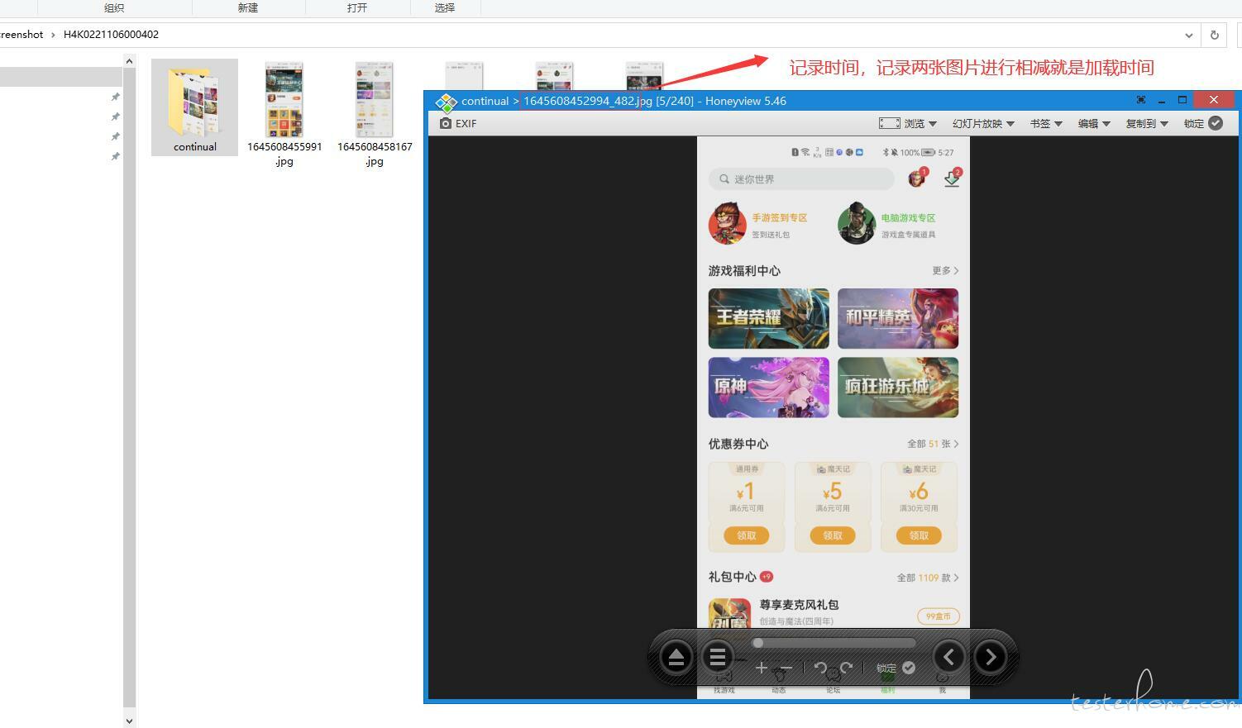The height and width of the screenshot is (728, 1242).
Task: Click the 电脑游戏专区 soldier icon
Action: (857, 224)
